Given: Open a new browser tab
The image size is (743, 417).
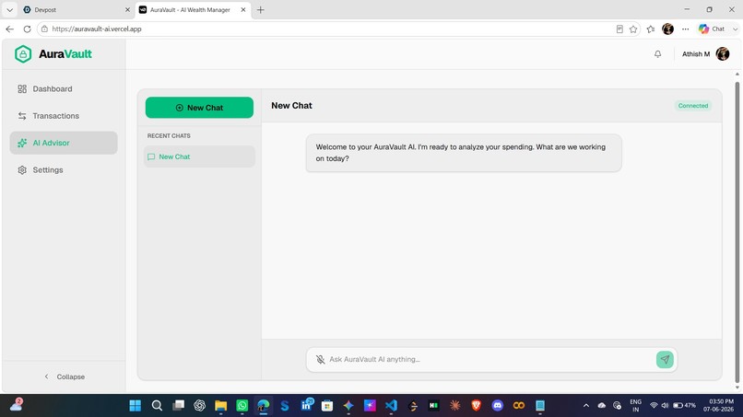Looking at the screenshot, I should (261, 9).
